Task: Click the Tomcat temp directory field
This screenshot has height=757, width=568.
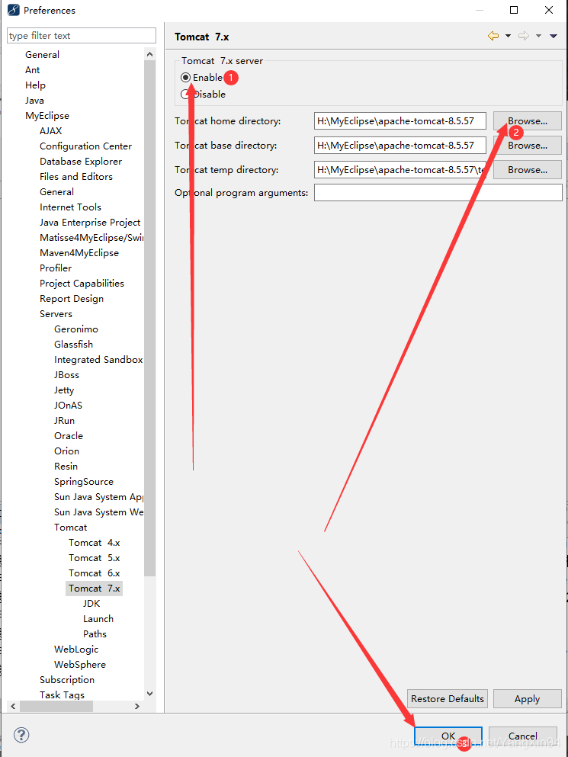Action: coord(400,170)
